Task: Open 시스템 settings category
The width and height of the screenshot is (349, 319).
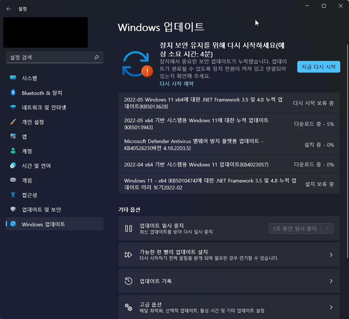Action: (x=55, y=78)
